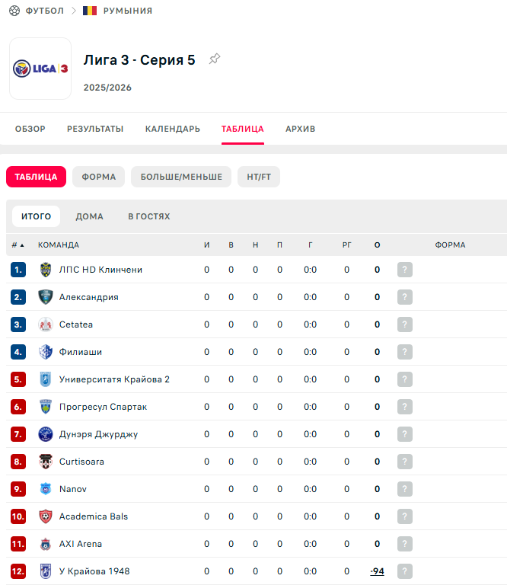Select the HT/FT view pill

click(259, 177)
